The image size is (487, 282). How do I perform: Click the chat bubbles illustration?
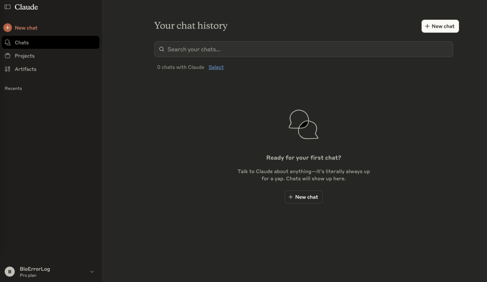(303, 124)
